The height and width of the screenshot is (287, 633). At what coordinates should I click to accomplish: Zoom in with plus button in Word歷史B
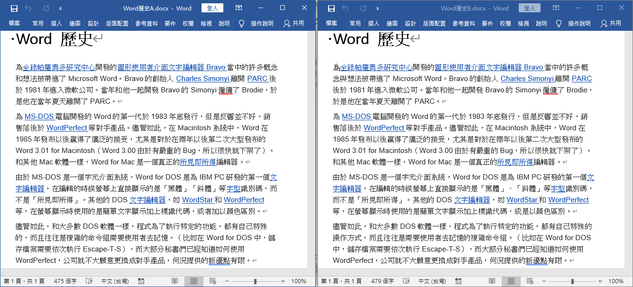600,281
